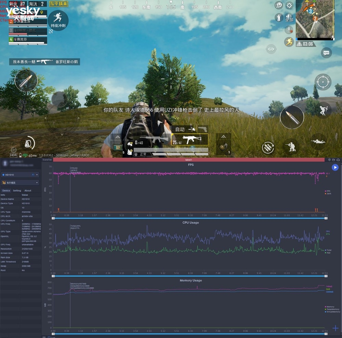The image size is (342, 338).
Task: Open the chat message bubble icon
Action: 326,53
